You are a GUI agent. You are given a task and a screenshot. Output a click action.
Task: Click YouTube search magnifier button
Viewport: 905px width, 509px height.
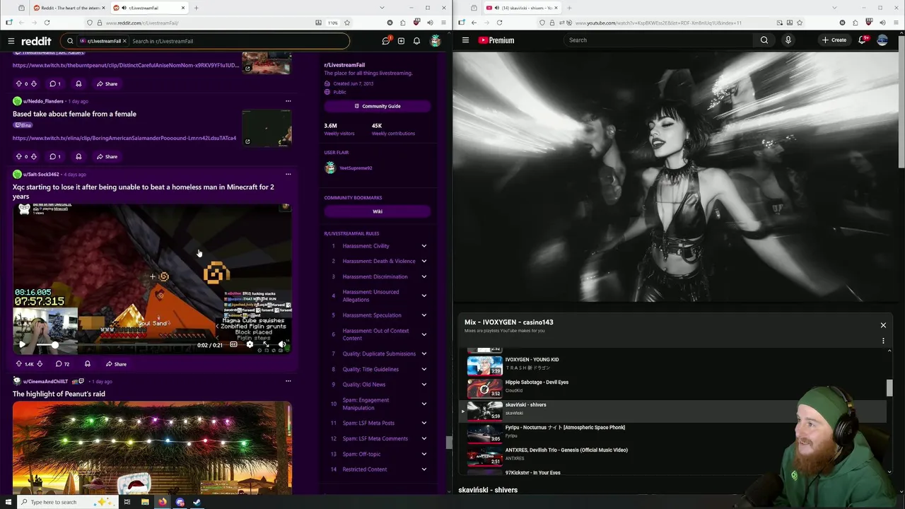(x=764, y=40)
